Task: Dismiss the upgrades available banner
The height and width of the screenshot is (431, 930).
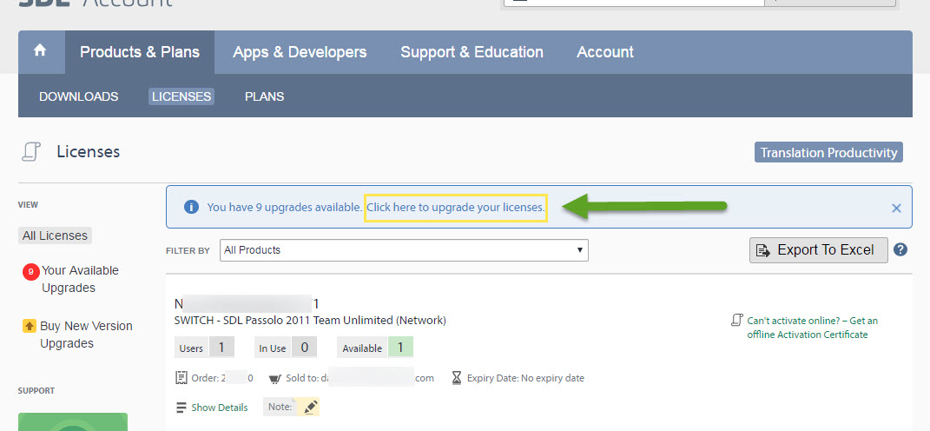Action: point(896,208)
